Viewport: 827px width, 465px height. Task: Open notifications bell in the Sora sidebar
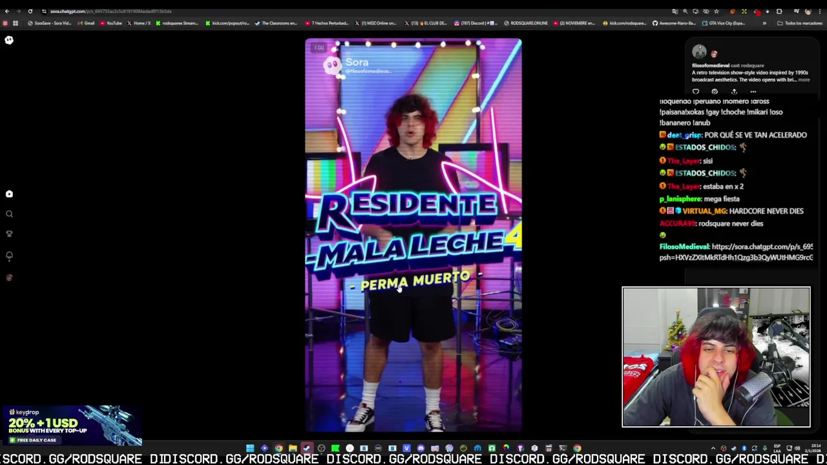[9, 256]
